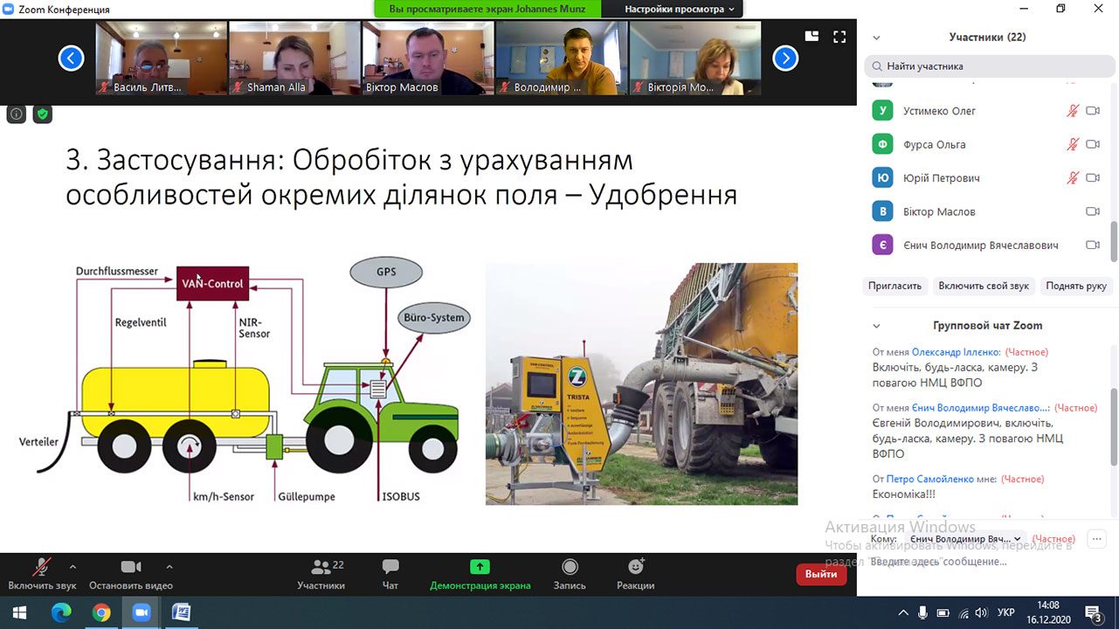Select participant Фурса Ольга in list
This screenshot has width=1119, height=629.
(x=987, y=144)
